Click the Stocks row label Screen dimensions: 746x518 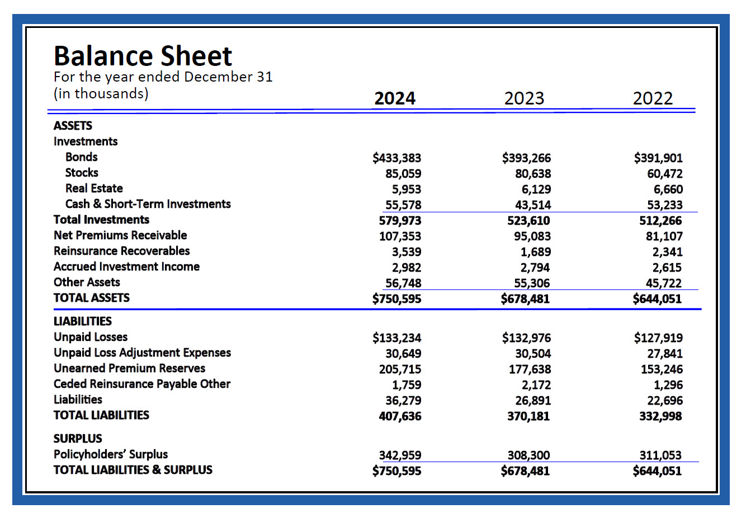pos(82,173)
